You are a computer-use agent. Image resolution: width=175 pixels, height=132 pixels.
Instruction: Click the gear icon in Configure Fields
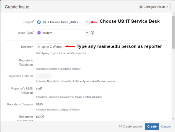[x=141, y=7]
